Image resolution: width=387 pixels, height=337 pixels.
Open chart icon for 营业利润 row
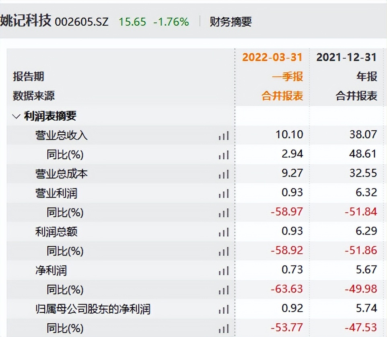(x=224, y=193)
